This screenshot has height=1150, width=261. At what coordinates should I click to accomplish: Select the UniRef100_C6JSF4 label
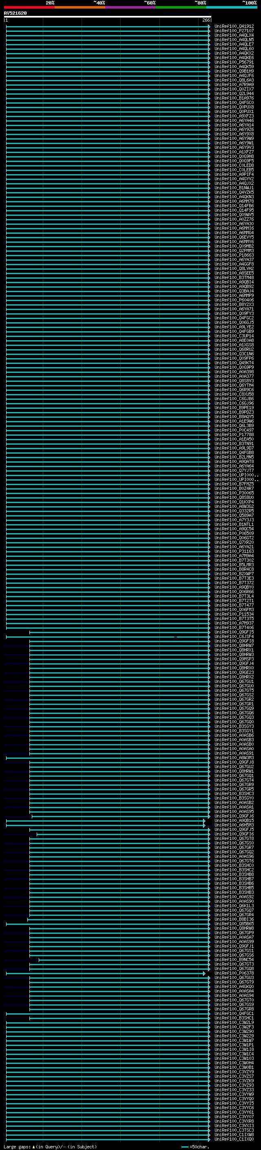click(234, 637)
